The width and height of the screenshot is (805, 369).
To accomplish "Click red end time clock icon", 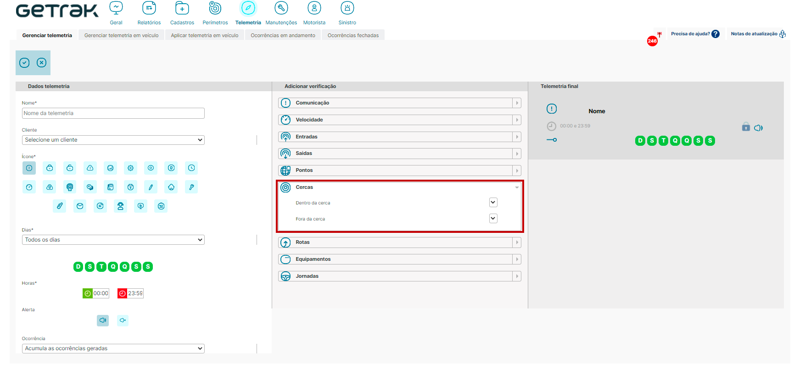I will (x=122, y=293).
